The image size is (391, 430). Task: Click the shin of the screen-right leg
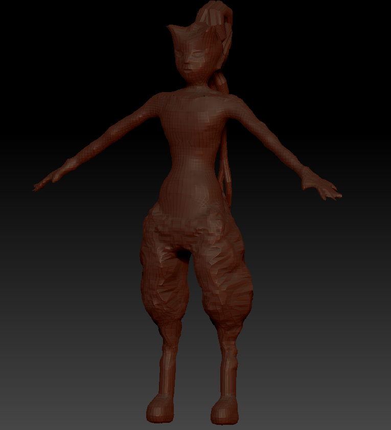pyautogui.click(x=226, y=363)
